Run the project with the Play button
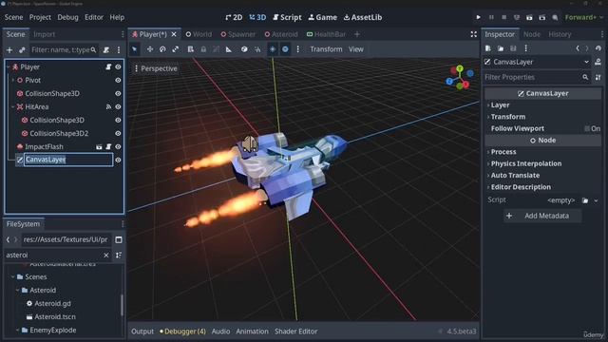Image resolution: width=608 pixels, height=342 pixels. [478, 17]
